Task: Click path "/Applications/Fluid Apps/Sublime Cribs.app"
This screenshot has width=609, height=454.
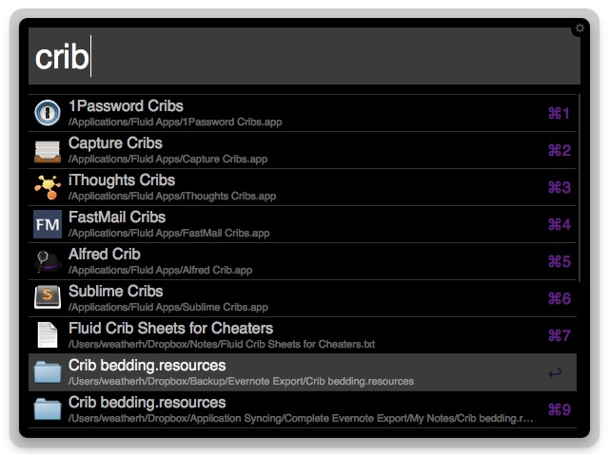Action: [168, 308]
